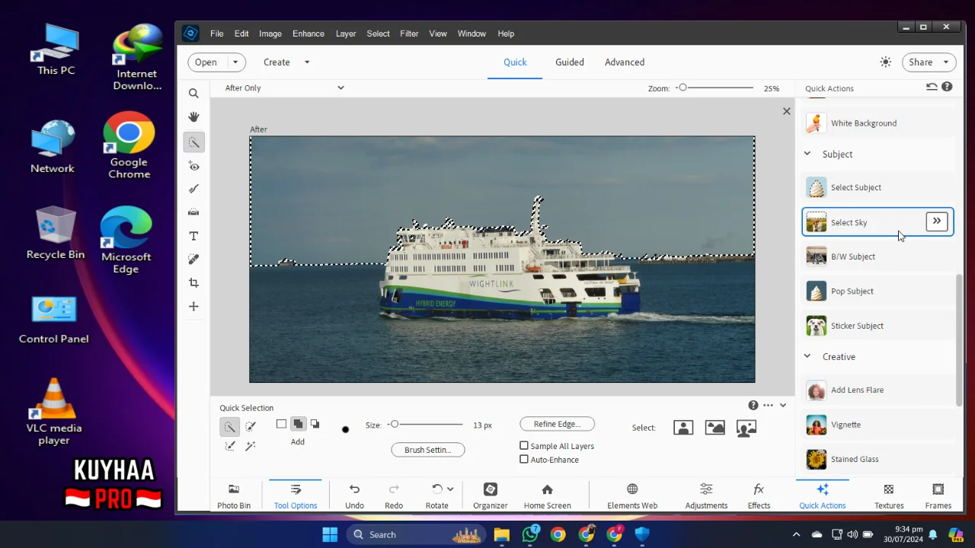Select the Quick Selection tool in toolbox
This screenshot has width=975, height=548.
click(193, 142)
